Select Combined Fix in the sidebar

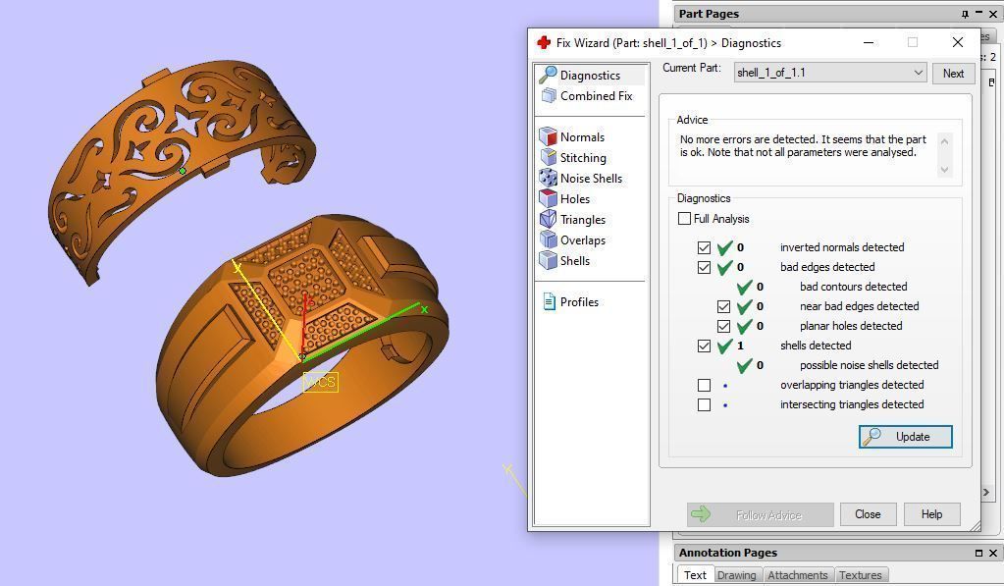[x=596, y=95]
